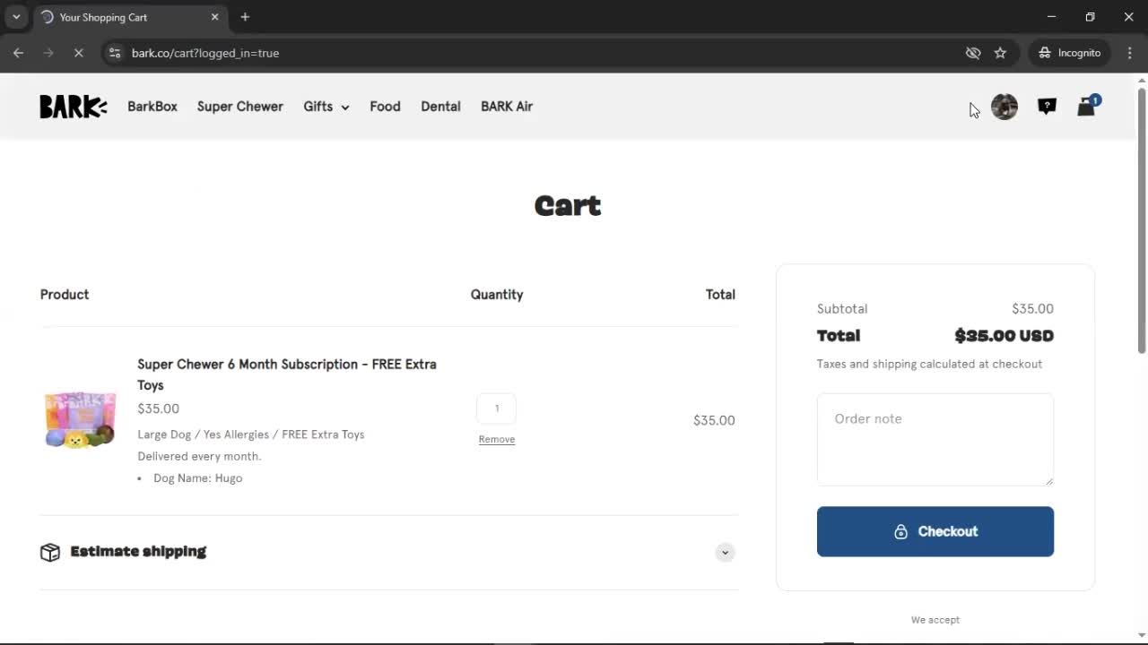The height and width of the screenshot is (645, 1148).
Task: Click the page vertical scrollbar
Action: coord(1142,219)
